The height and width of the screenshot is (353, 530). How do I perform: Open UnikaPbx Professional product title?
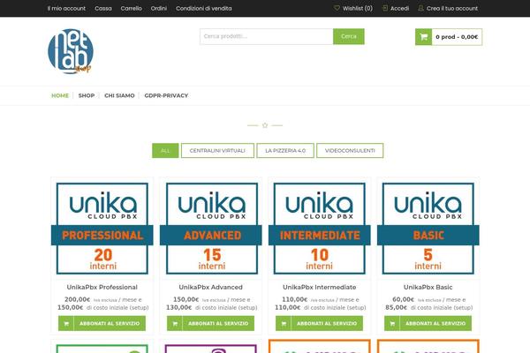coord(102,287)
